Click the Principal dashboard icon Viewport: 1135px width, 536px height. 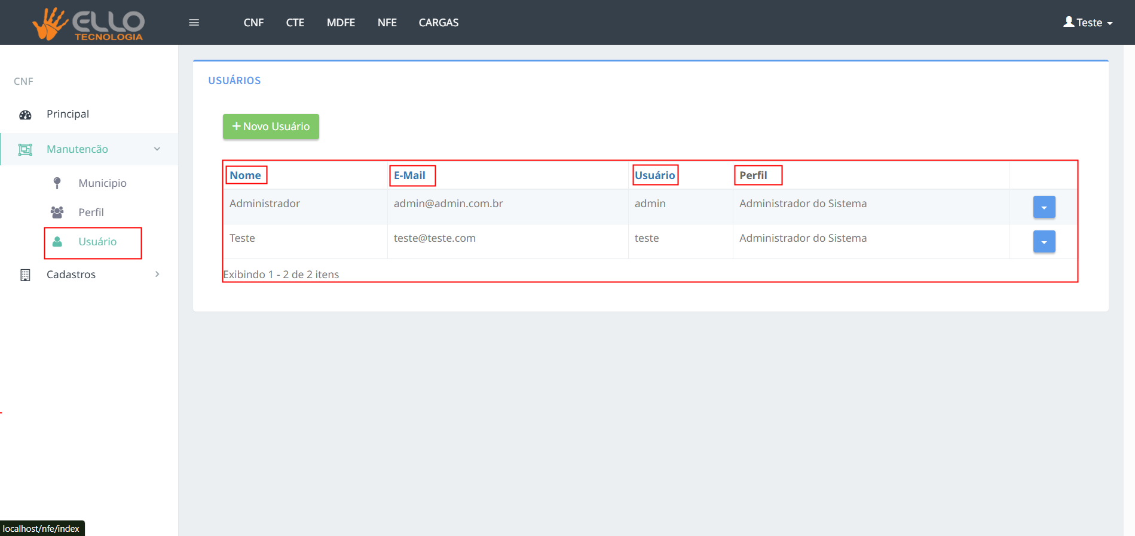tap(25, 115)
